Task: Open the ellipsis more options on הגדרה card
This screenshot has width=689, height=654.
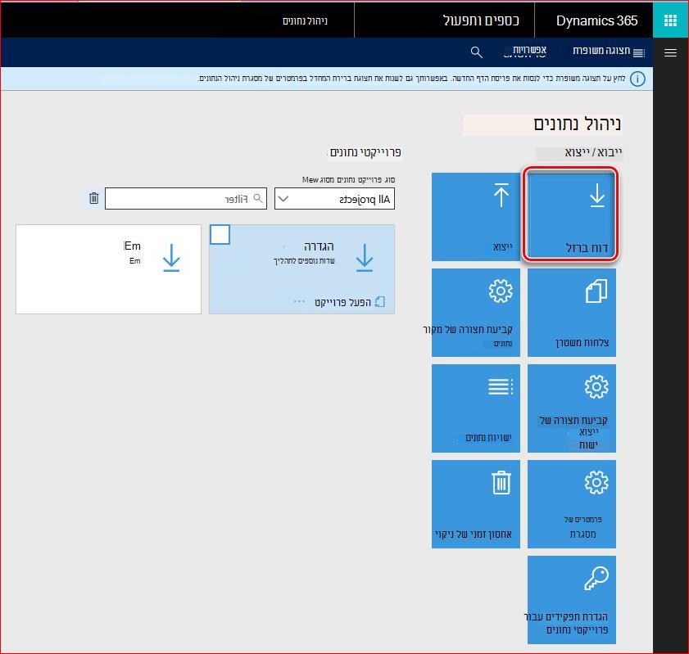Action: click(299, 301)
